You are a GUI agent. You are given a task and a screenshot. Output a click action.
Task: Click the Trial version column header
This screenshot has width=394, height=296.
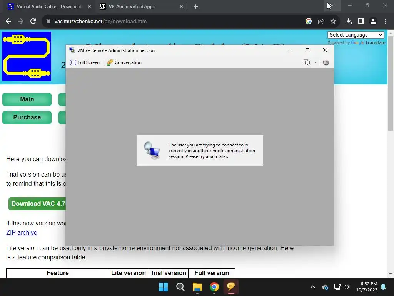tap(168, 273)
